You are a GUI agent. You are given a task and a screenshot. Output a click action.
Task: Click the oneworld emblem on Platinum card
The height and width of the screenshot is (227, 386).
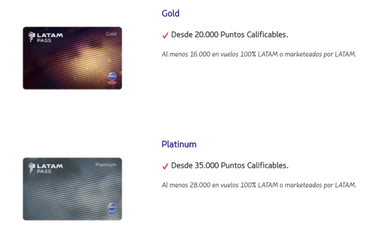(x=112, y=207)
